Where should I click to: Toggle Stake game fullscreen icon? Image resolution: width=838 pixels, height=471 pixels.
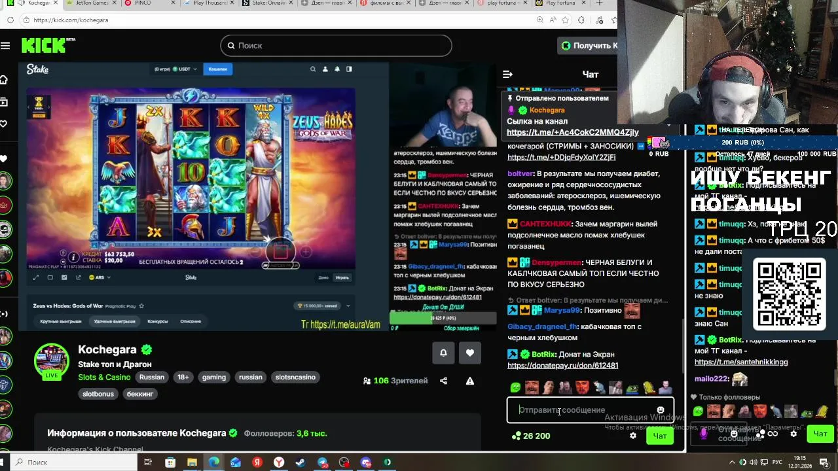[x=36, y=277]
